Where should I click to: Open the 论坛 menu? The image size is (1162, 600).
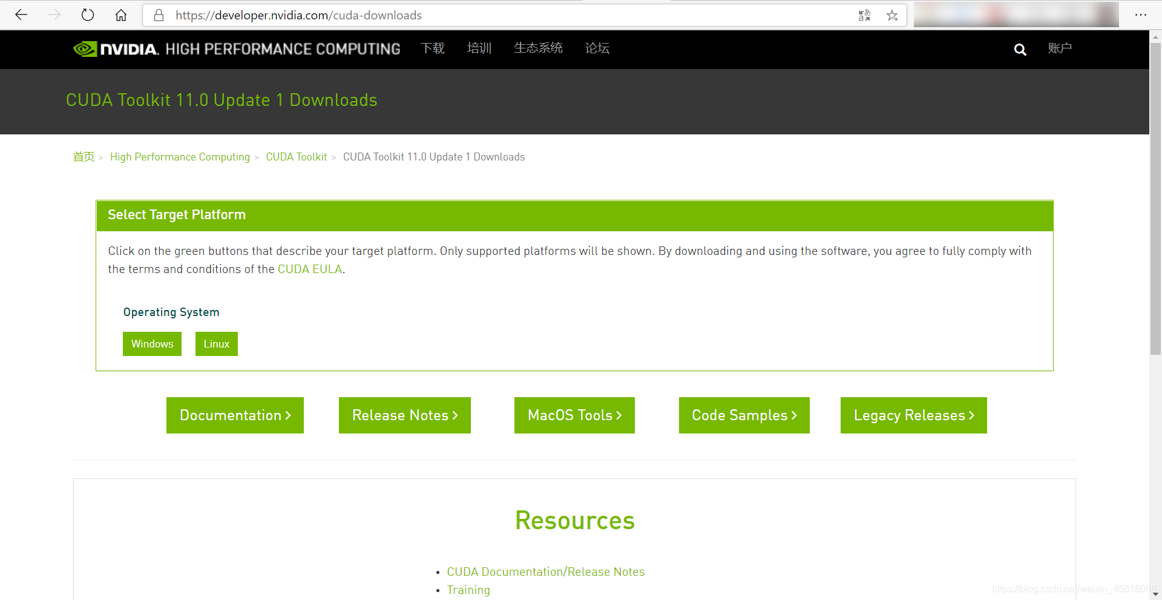597,48
